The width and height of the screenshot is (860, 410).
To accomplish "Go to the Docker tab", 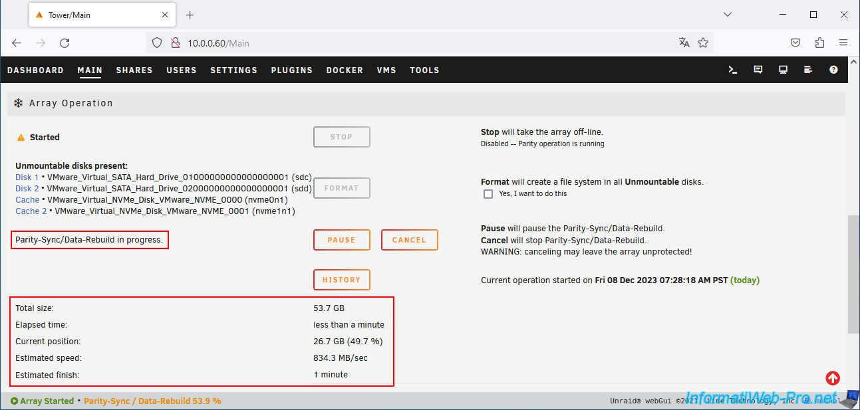I will point(345,70).
